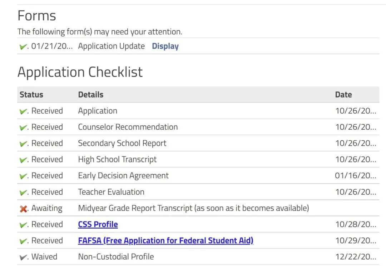The width and height of the screenshot is (386, 275).
Task: Click the green checkmark in the FAFSA row
Action: [x=23, y=241]
